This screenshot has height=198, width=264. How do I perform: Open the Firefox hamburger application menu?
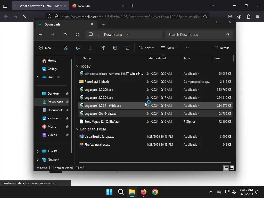[258, 16]
